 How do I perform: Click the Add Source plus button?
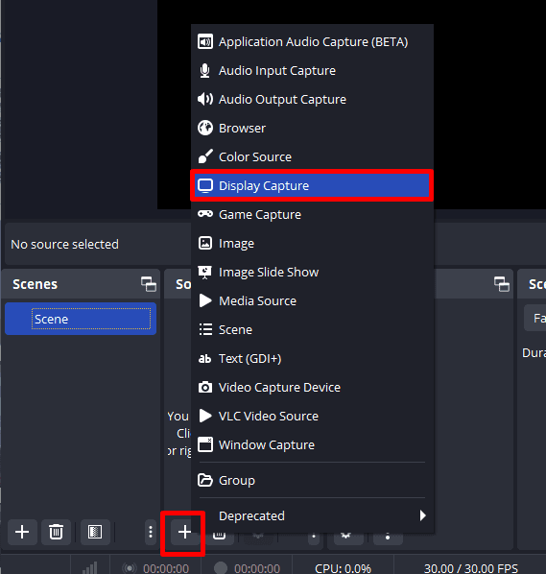pyautogui.click(x=185, y=532)
